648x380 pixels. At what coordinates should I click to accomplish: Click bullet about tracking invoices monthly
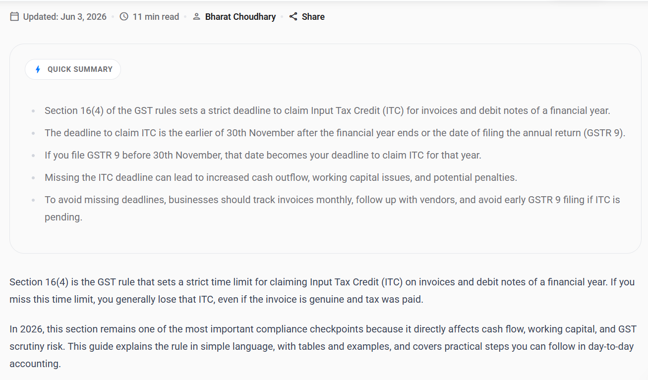click(332, 209)
